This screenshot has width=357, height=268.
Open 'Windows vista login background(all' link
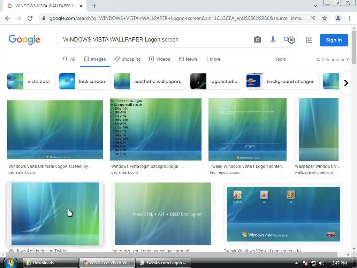[147, 166]
